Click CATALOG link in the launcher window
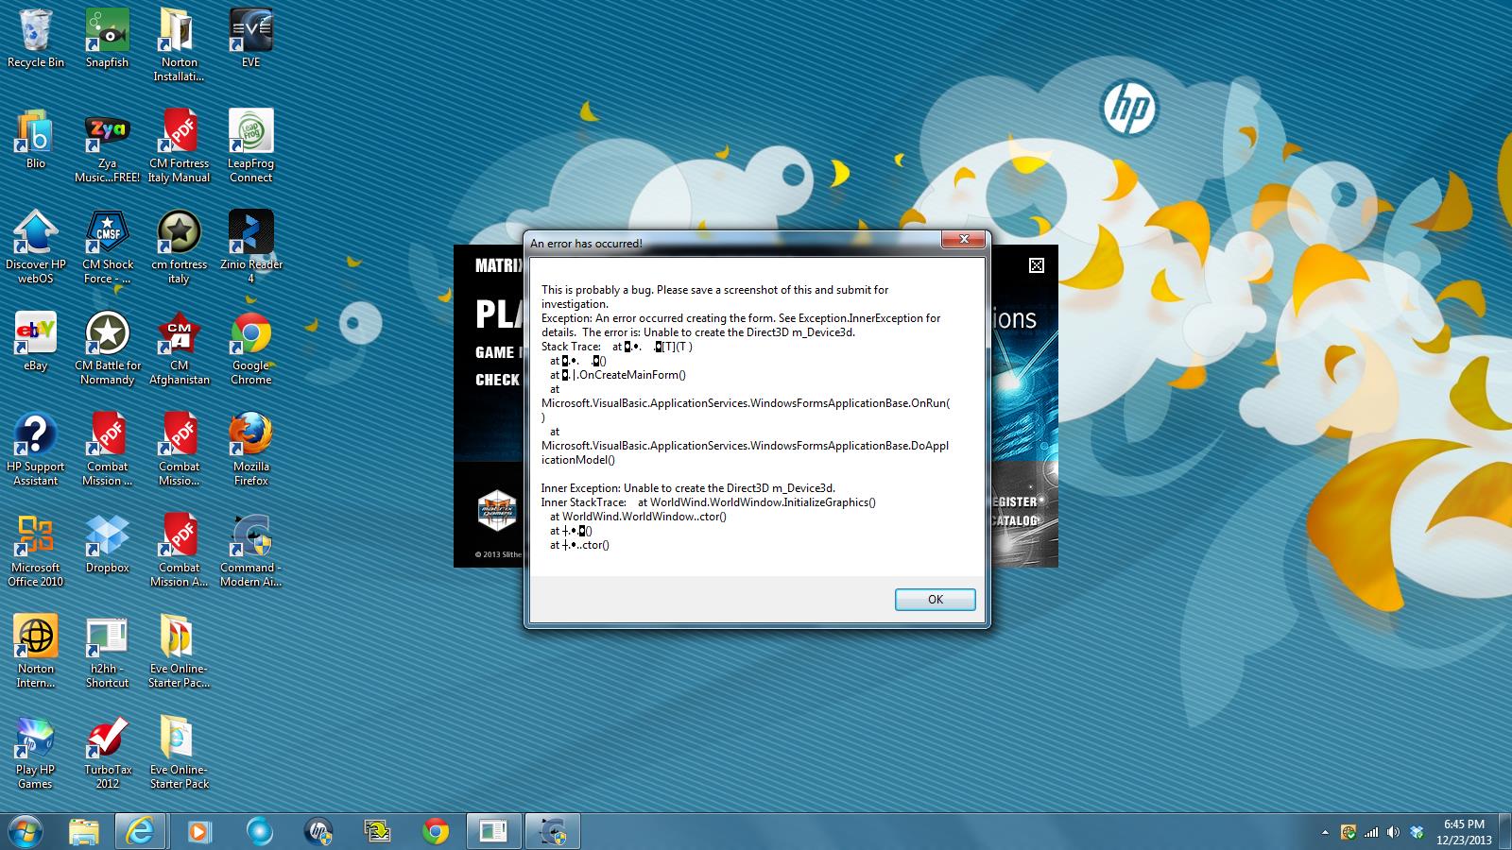Screen dimensions: 1512x850 tap(1015, 520)
